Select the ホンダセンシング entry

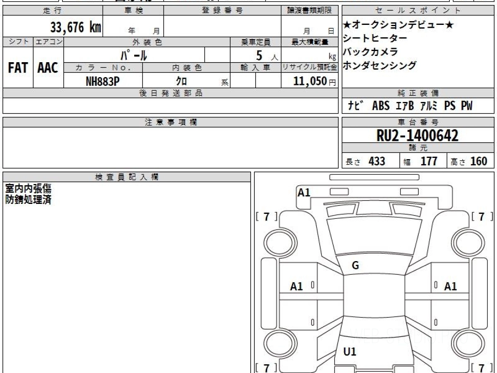click(379, 65)
